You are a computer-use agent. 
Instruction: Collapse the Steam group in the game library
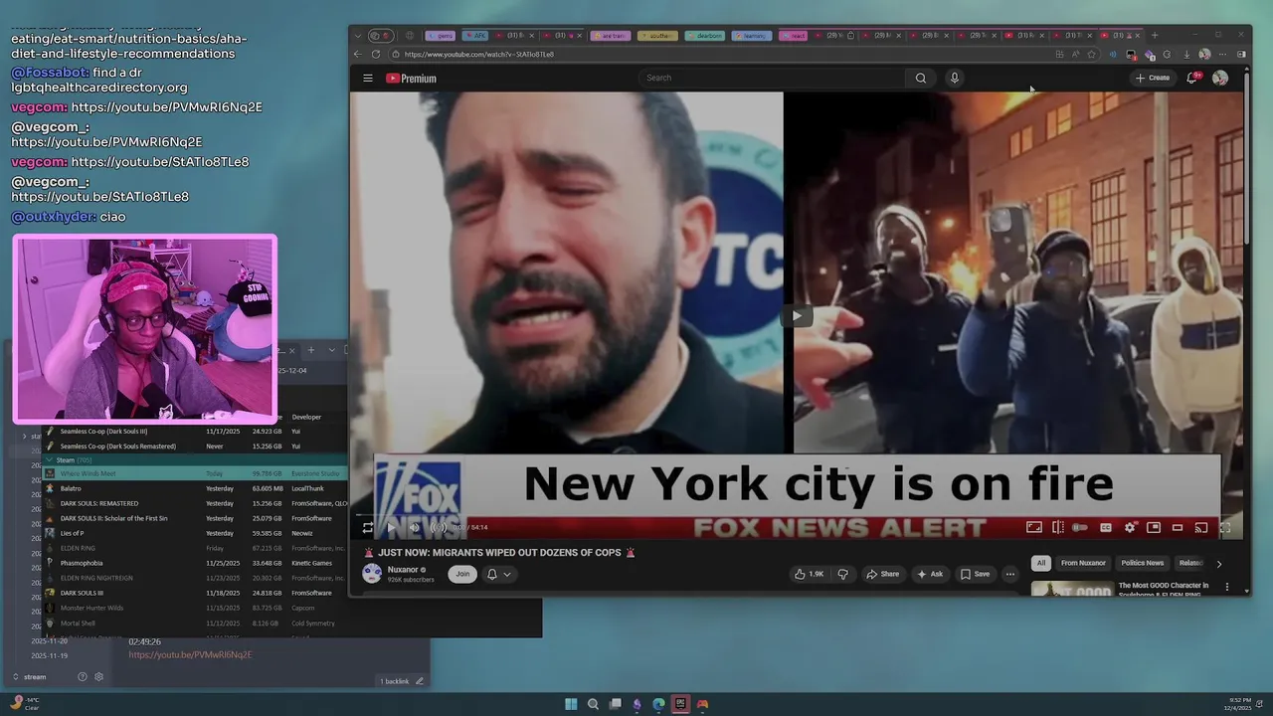51,460
